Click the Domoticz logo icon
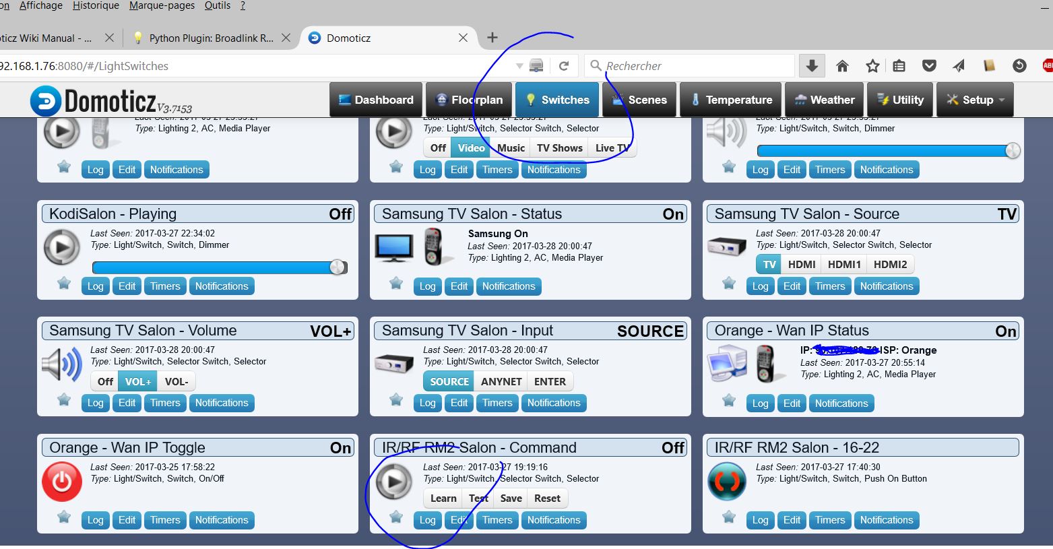The height and width of the screenshot is (549, 1053). click(45, 100)
